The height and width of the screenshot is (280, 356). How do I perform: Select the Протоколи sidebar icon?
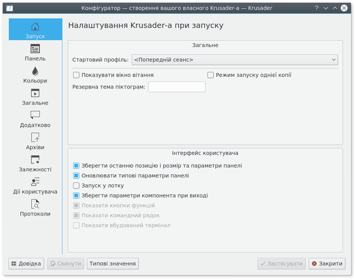coord(35,204)
